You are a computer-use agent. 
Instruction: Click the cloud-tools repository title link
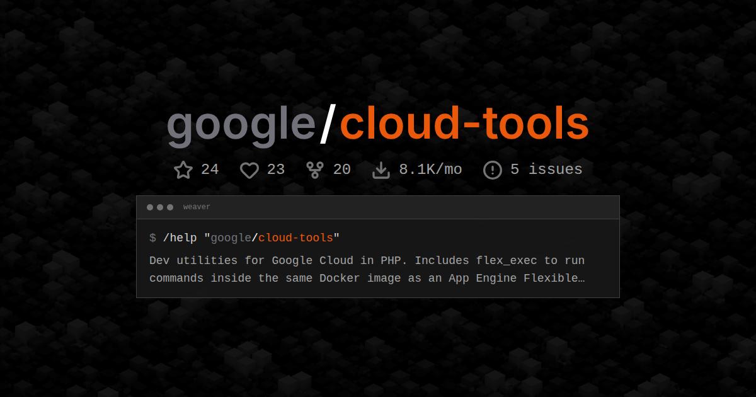pos(463,124)
